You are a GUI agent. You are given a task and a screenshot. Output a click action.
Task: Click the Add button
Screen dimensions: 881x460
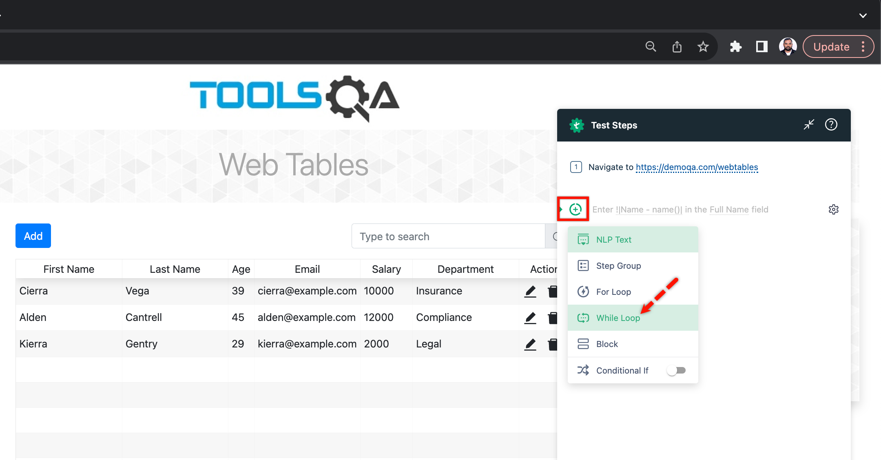(x=33, y=236)
